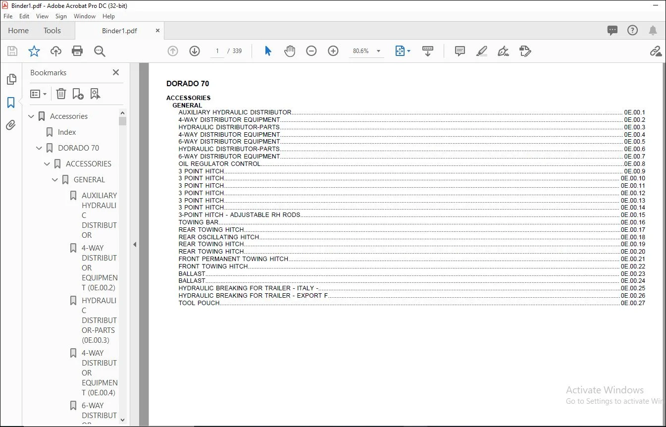Screen dimensions: 666x427
Task: Open the REAR OSCILLATING HITCH contents entry
Action: pyautogui.click(x=411, y=237)
